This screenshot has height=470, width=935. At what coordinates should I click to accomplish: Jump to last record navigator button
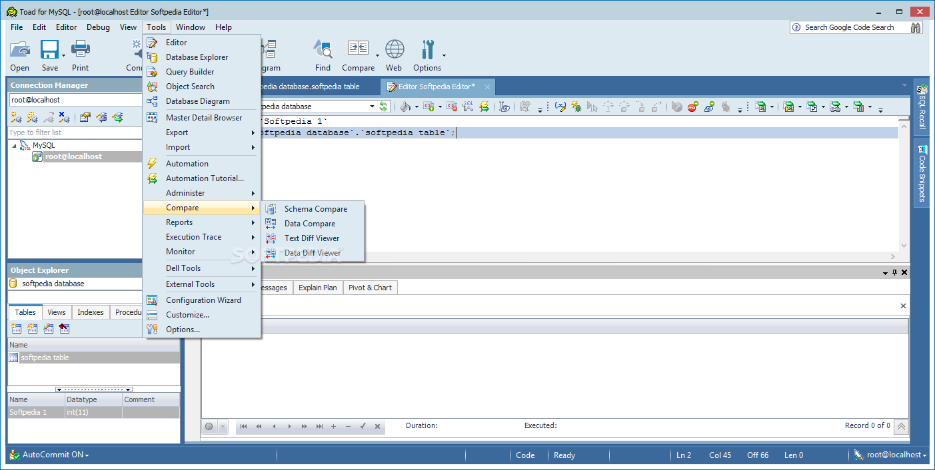pyautogui.click(x=320, y=427)
